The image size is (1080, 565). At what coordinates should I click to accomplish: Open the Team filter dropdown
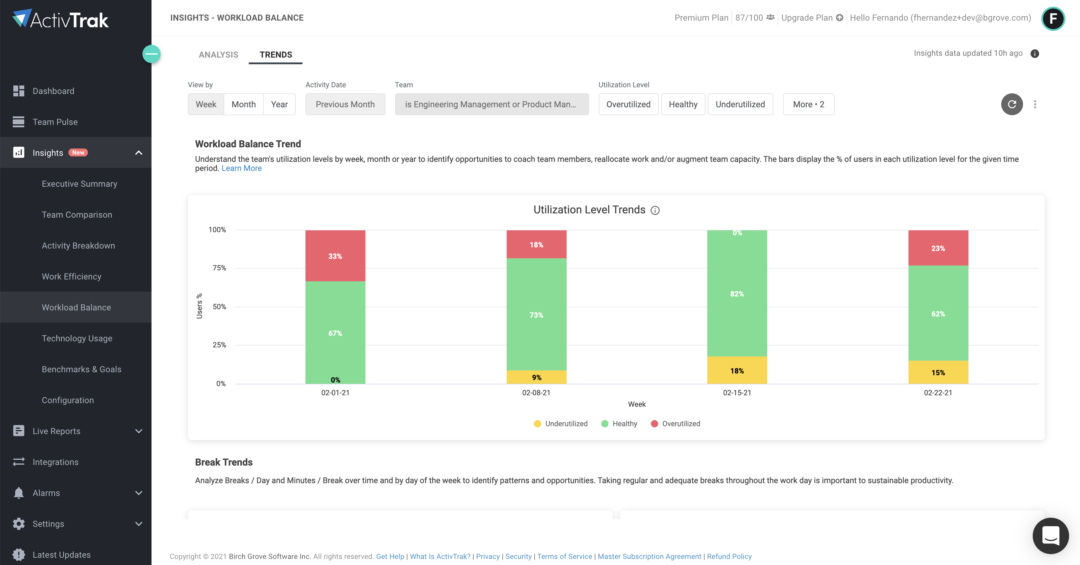(492, 104)
